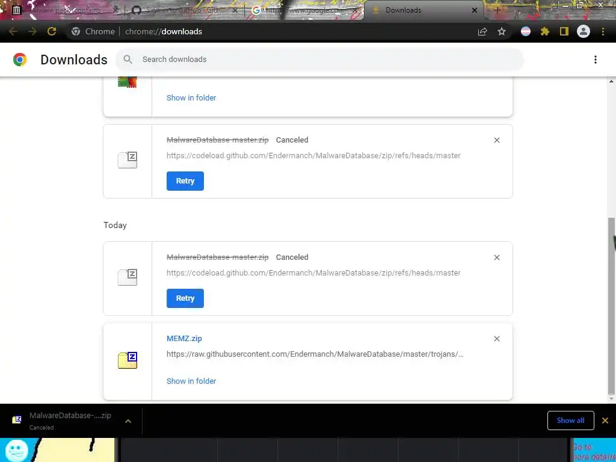Click the Today section heading
The width and height of the screenshot is (616, 462).
tap(115, 225)
